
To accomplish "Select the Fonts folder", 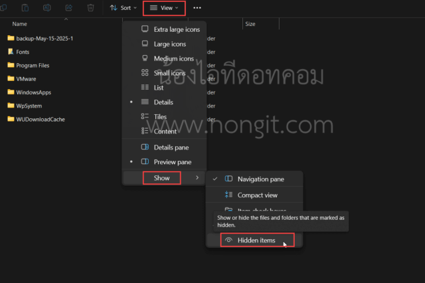I will (x=19, y=52).
